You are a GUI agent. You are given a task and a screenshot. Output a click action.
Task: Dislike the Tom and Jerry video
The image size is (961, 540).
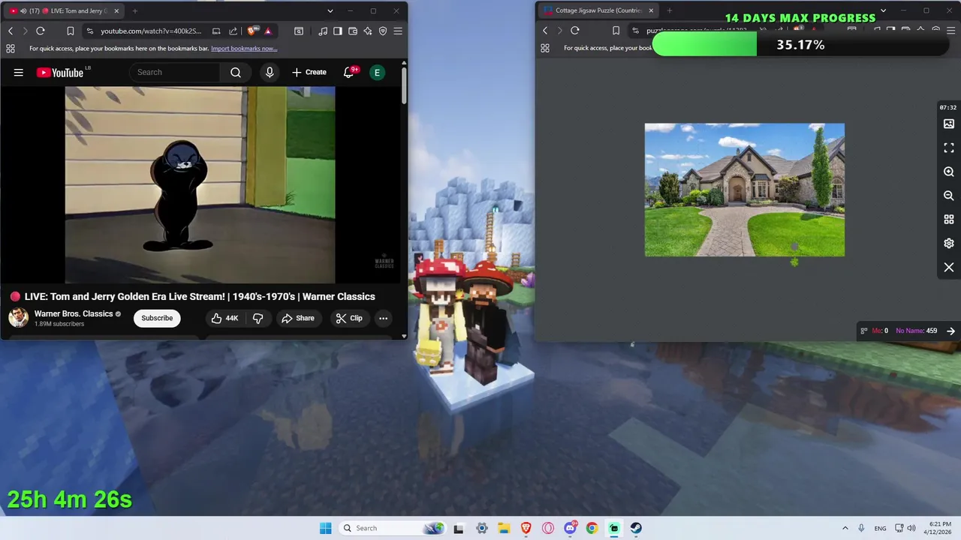[258, 318]
